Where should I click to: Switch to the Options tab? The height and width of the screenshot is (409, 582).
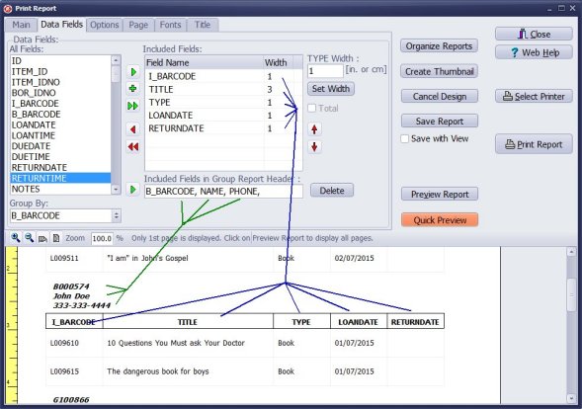105,25
